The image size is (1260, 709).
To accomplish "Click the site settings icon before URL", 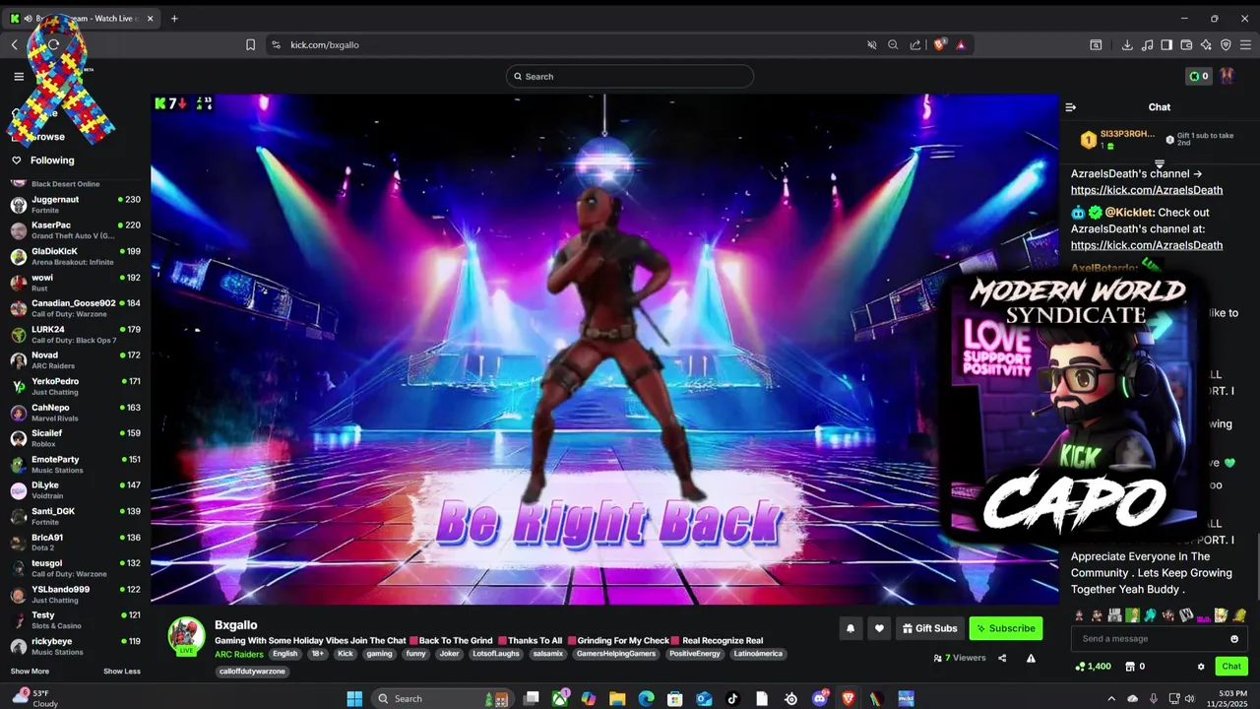I will 276,44.
